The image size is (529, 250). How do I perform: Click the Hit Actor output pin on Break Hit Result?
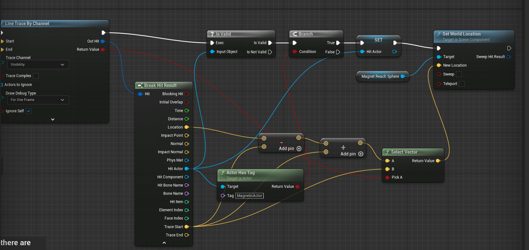tap(187, 169)
